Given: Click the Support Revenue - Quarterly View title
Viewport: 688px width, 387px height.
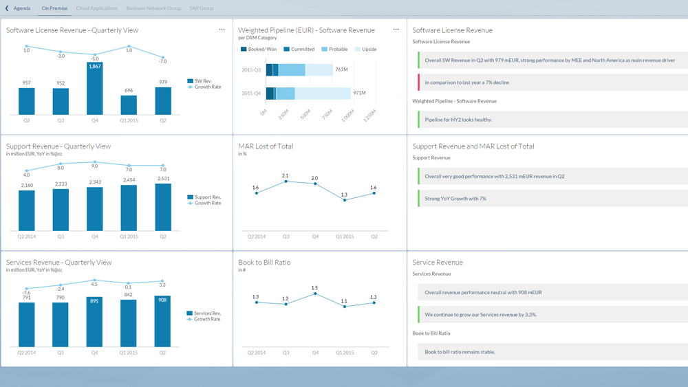Looking at the screenshot, I should 58,146.
